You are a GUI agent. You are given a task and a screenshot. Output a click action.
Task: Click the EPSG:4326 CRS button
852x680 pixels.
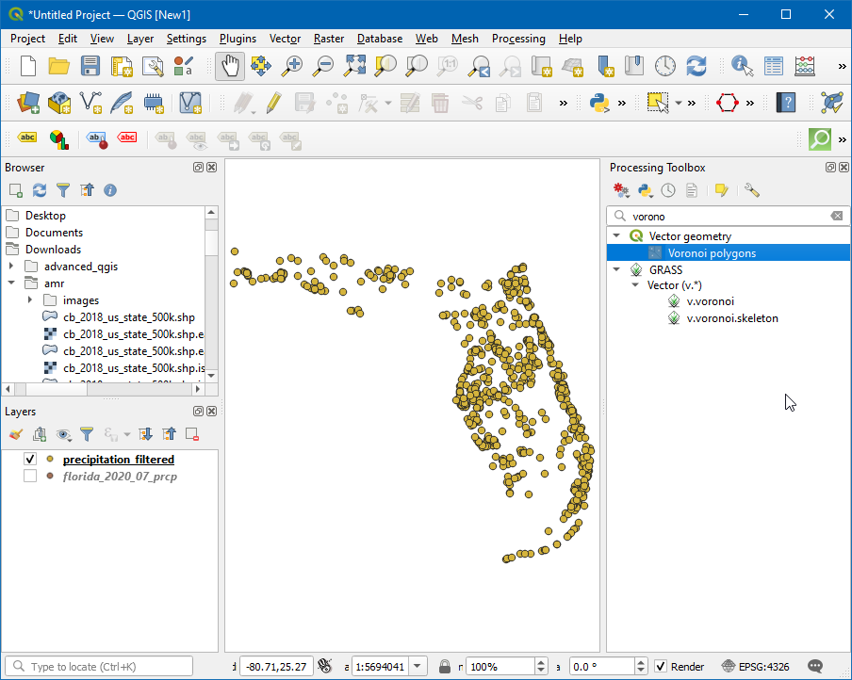pyautogui.click(x=756, y=667)
